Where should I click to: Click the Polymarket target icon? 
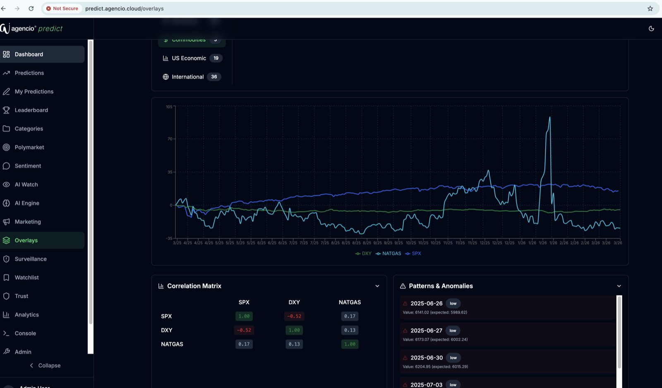point(6,147)
